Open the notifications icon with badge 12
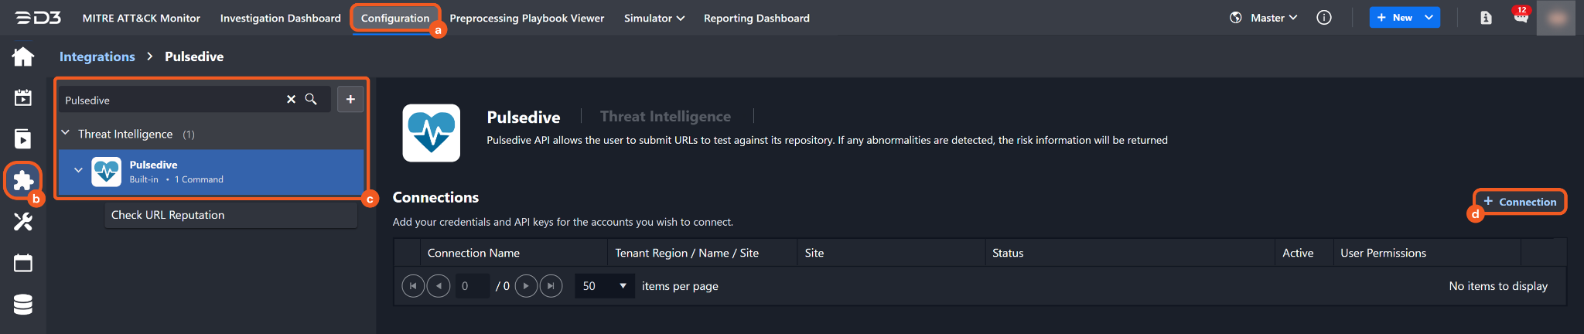The width and height of the screenshot is (1584, 334). point(1521,17)
